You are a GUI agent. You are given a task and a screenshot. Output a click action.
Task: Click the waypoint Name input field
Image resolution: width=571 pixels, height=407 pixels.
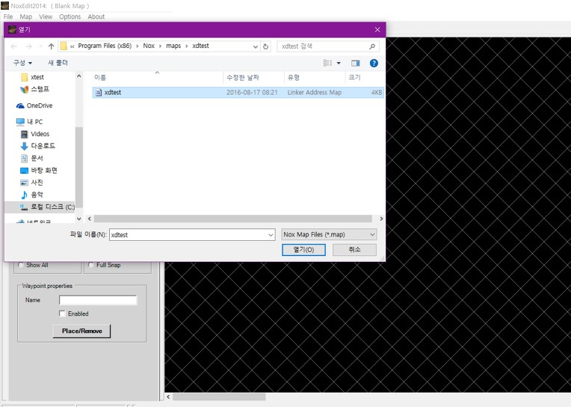coord(98,300)
